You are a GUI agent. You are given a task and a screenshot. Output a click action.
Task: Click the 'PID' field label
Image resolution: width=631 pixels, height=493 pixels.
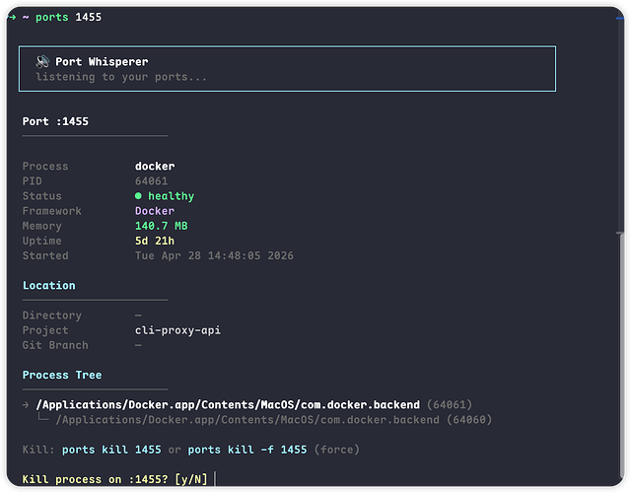[32, 181]
